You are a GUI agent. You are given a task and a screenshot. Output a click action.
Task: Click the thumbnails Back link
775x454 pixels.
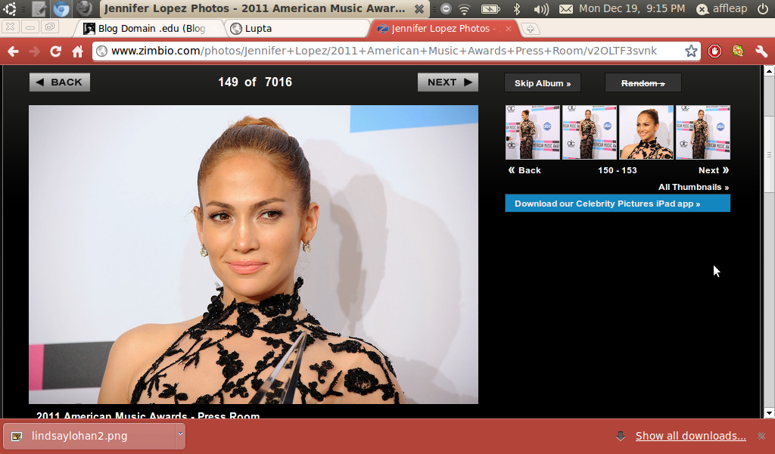[524, 170]
